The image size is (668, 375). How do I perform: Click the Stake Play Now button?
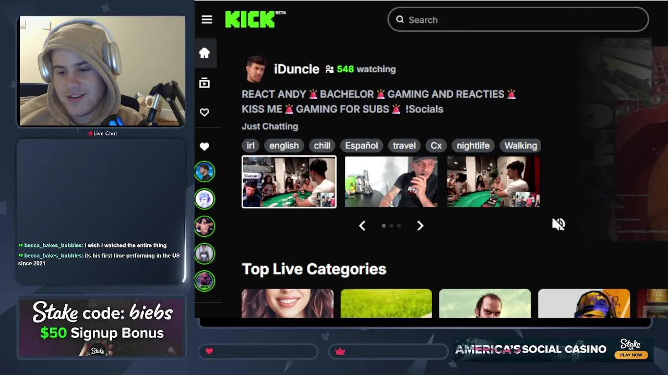[x=631, y=355]
